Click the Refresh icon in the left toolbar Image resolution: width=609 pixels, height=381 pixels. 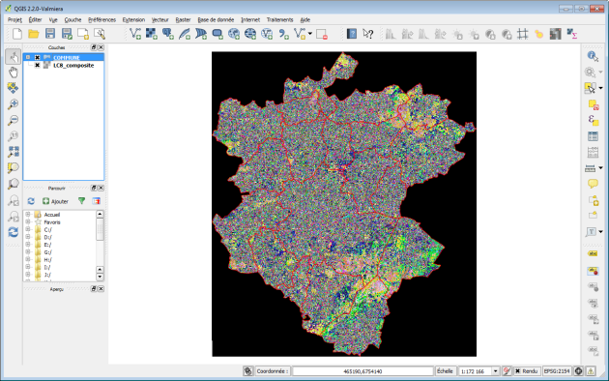14,232
